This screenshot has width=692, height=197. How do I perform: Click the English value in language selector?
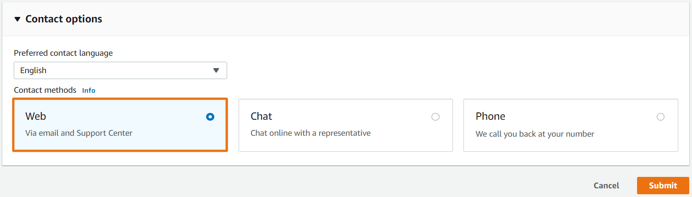pos(33,70)
